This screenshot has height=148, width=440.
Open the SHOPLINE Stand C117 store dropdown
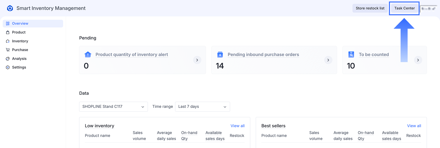[113, 107]
